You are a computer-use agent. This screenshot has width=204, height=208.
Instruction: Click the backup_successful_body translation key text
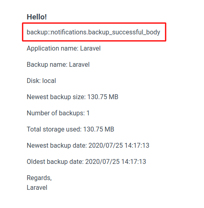[x=93, y=32]
